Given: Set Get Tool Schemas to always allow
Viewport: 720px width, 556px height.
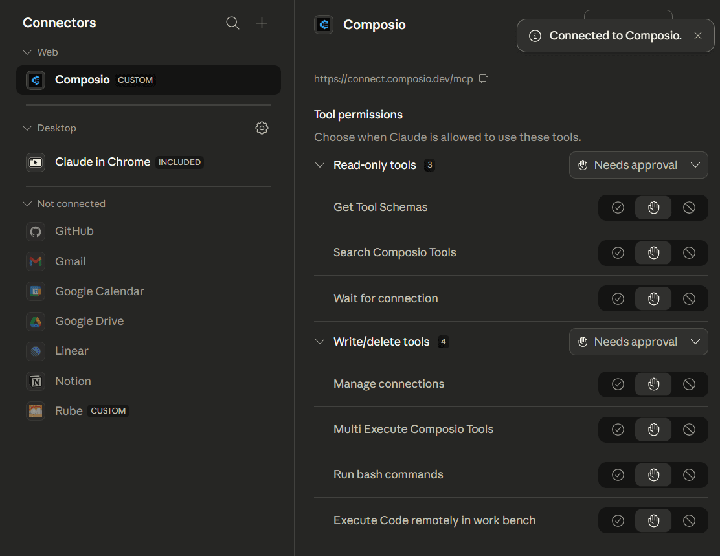Looking at the screenshot, I should pos(618,208).
